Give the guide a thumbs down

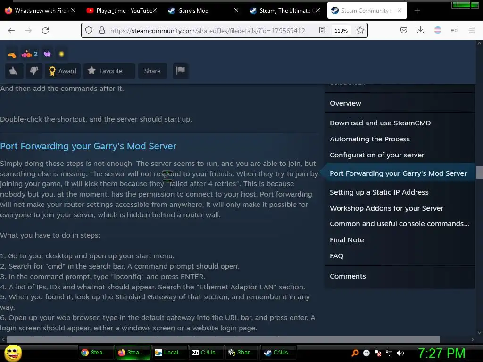click(34, 71)
